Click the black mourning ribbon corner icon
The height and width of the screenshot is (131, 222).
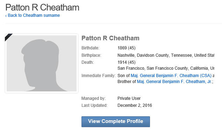pyautogui.click(x=8, y=37)
